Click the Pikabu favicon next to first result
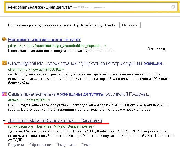 pos(4,39)
